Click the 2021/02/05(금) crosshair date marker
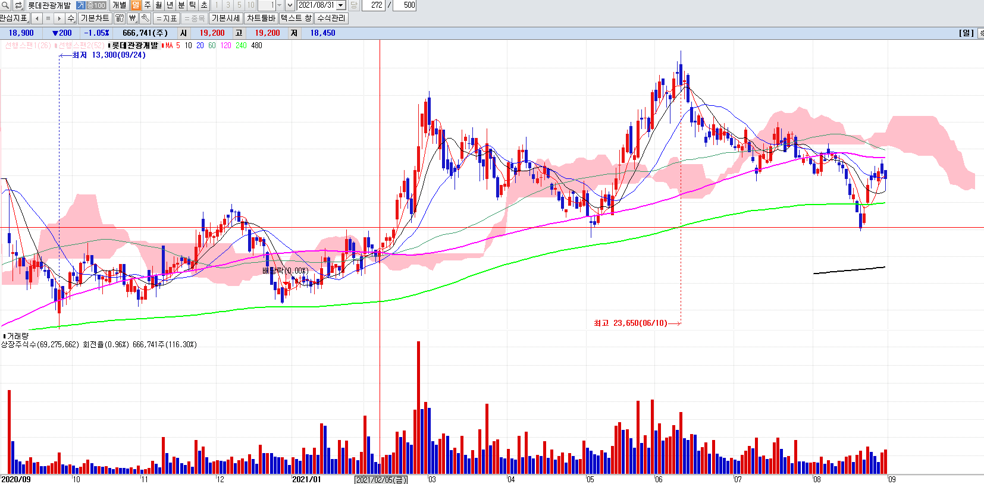The image size is (984, 484). tap(381, 480)
